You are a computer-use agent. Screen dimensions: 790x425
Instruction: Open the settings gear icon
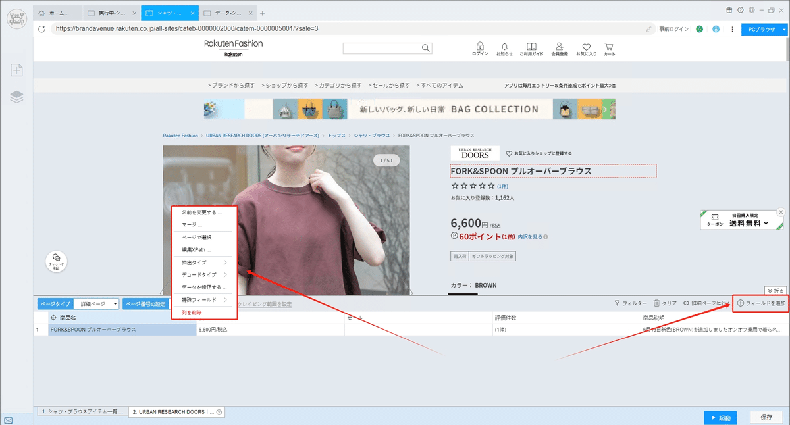751,10
